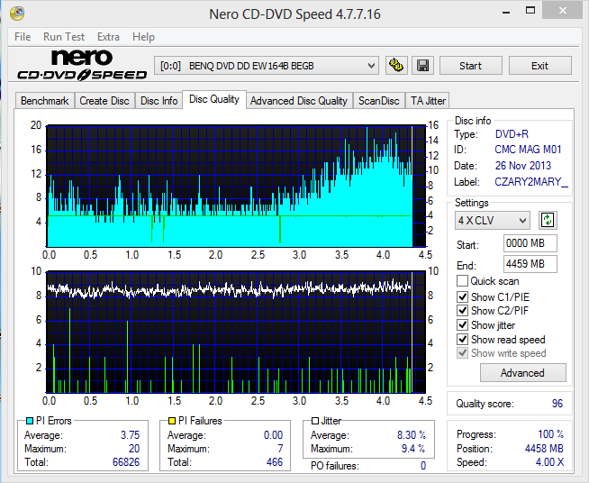
Task: Open the Extra menu
Action: [x=108, y=37]
